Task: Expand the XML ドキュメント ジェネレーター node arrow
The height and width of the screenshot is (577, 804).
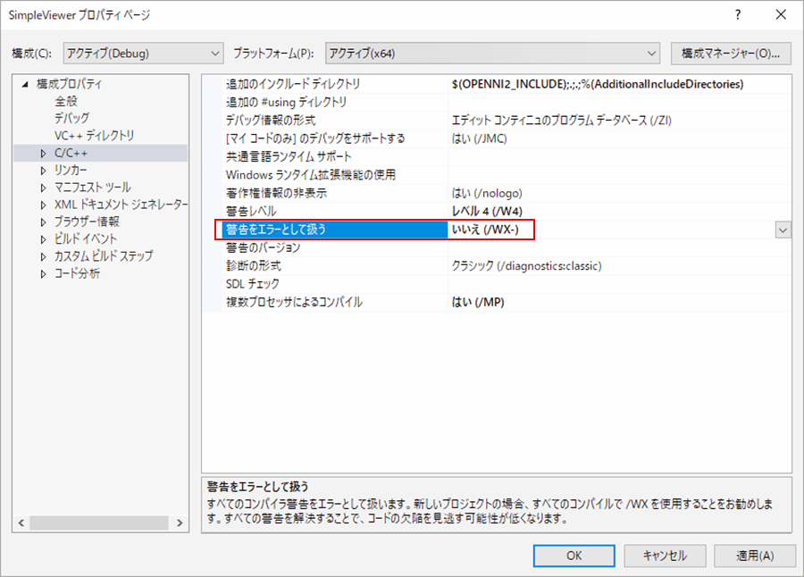Action: [43, 205]
